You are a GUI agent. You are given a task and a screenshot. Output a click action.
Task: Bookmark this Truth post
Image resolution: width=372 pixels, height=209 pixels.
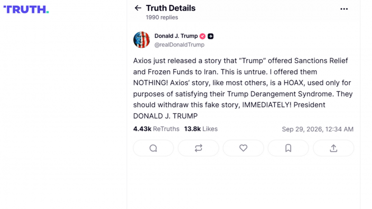pyautogui.click(x=288, y=148)
